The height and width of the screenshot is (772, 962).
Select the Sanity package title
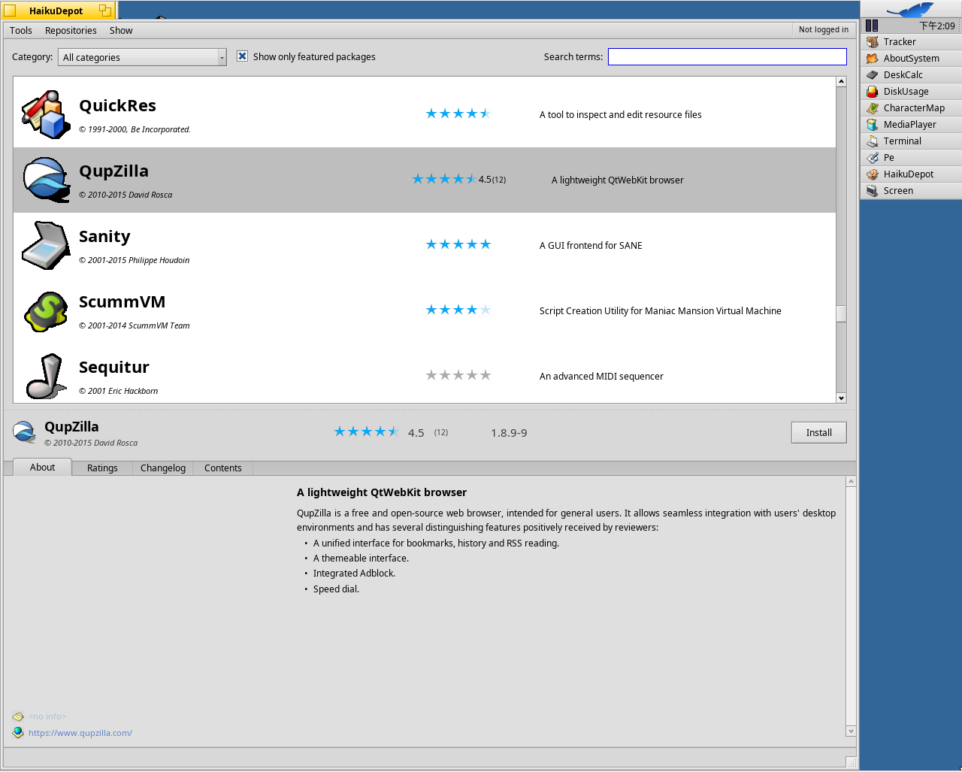coord(104,237)
